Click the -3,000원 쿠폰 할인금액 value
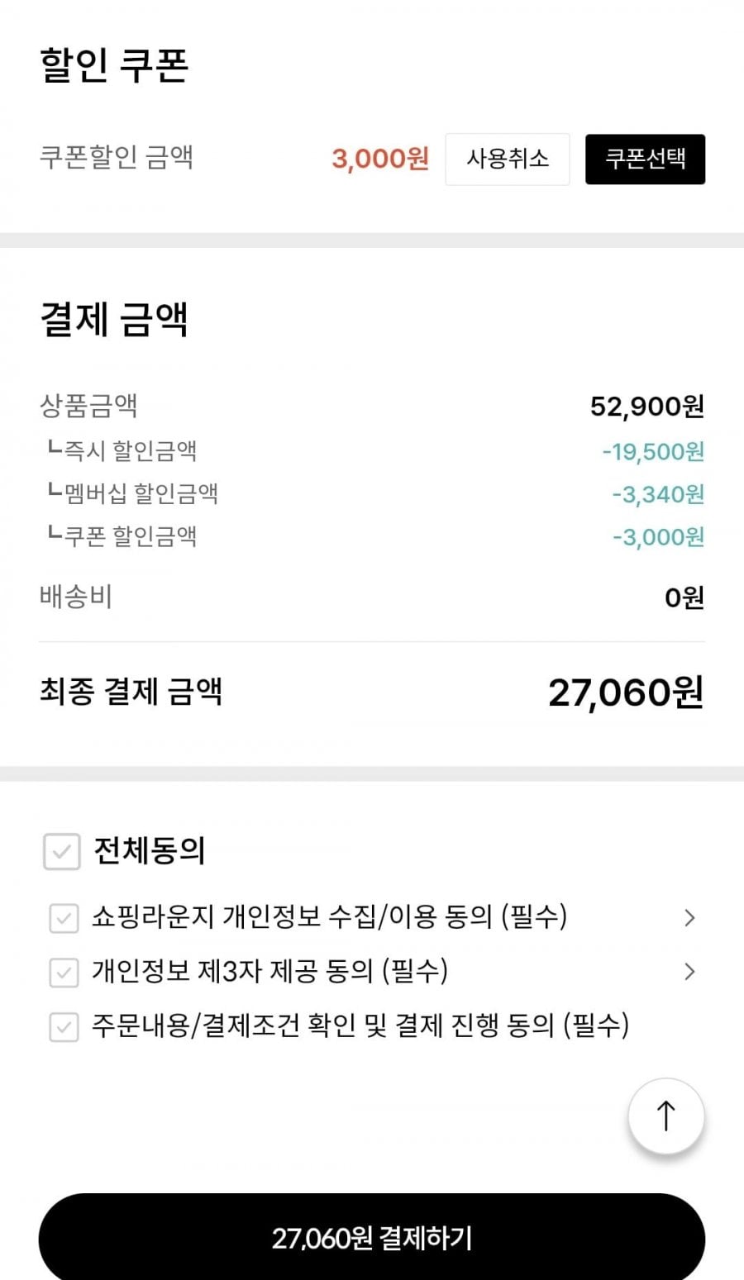The width and height of the screenshot is (744, 1280). [x=658, y=537]
